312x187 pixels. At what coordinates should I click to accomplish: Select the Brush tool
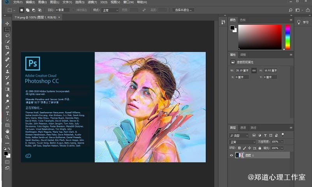pos(7,66)
